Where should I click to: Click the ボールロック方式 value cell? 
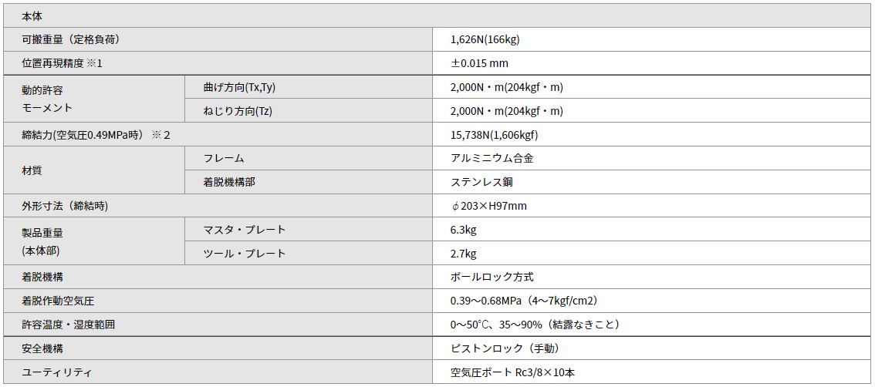pyautogui.click(x=651, y=277)
